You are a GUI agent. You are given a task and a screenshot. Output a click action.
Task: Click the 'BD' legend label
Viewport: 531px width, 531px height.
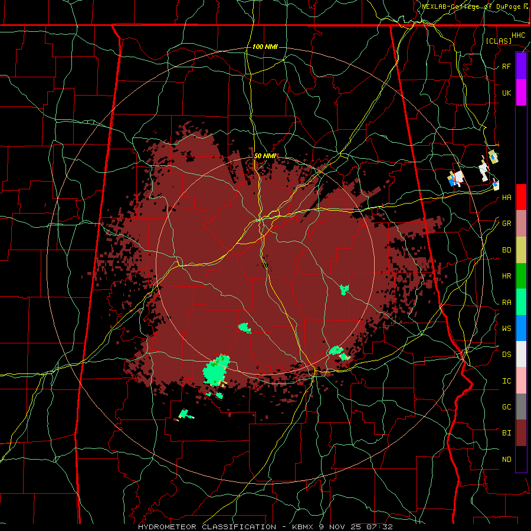[x=506, y=250]
